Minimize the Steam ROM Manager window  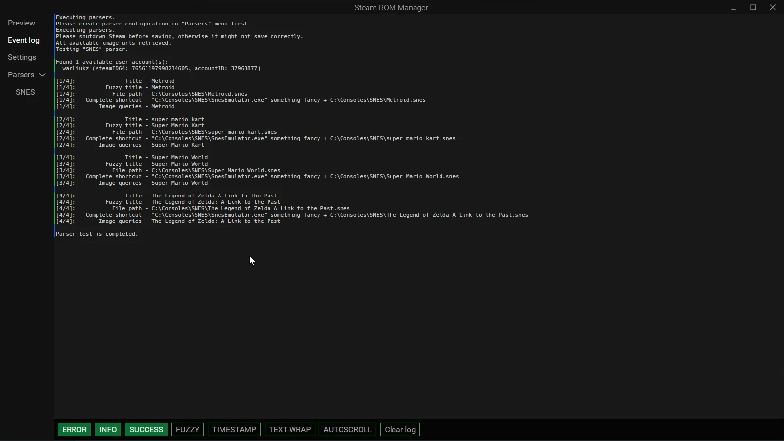734,8
